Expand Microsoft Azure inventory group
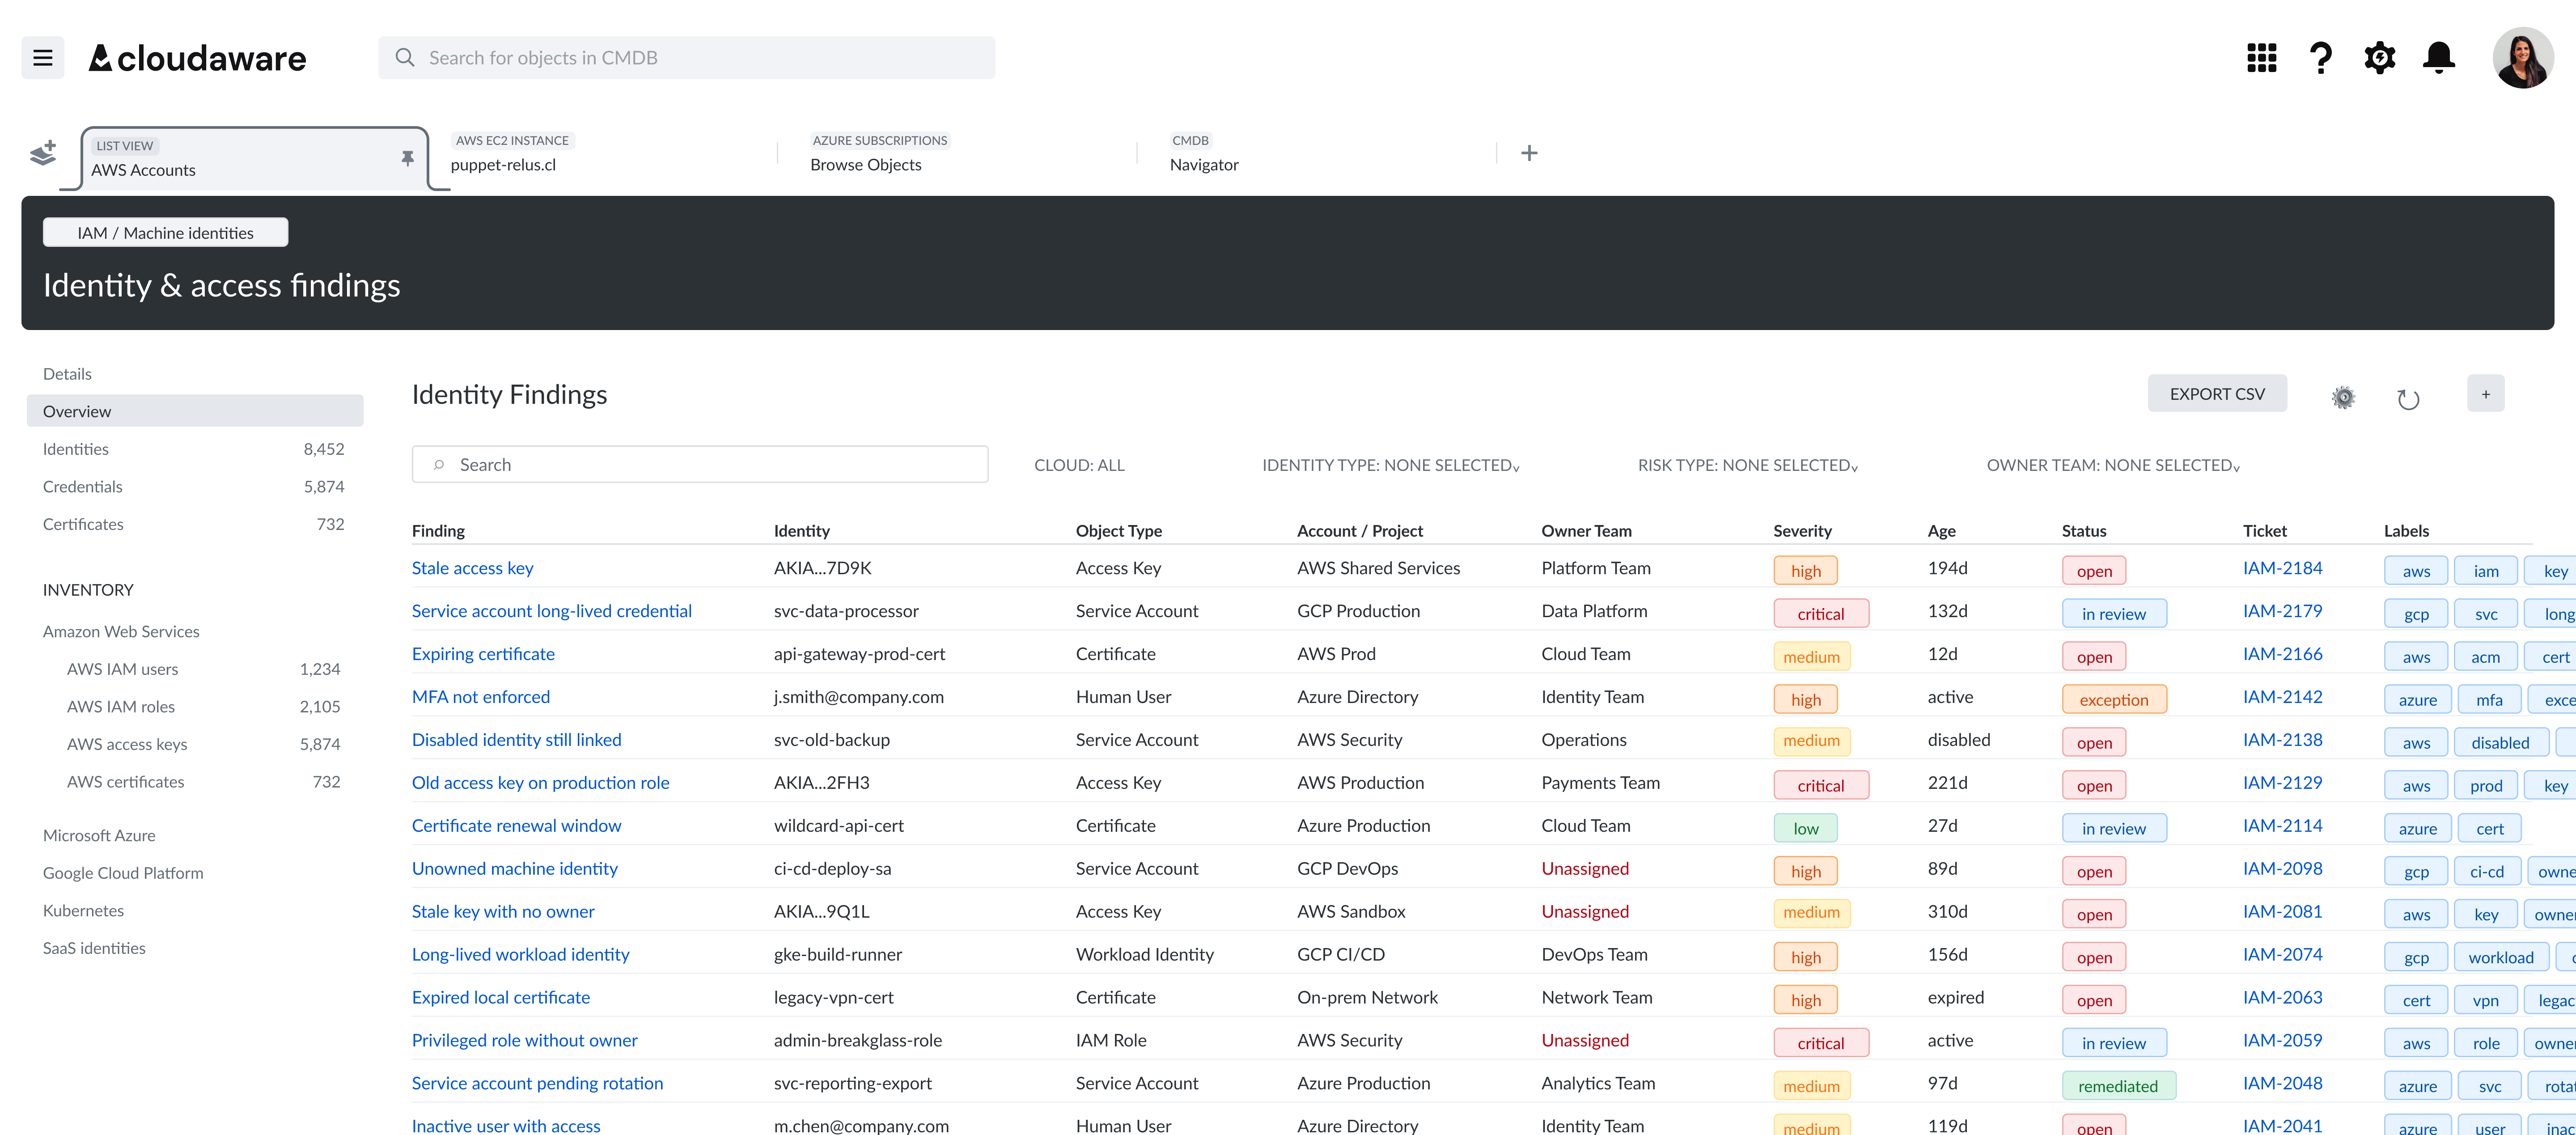The height and width of the screenshot is (1135, 2576). pos(99,836)
